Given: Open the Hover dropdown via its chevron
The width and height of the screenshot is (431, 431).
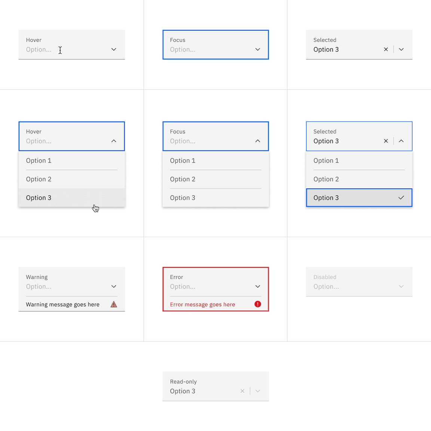Looking at the screenshot, I should pos(113,49).
